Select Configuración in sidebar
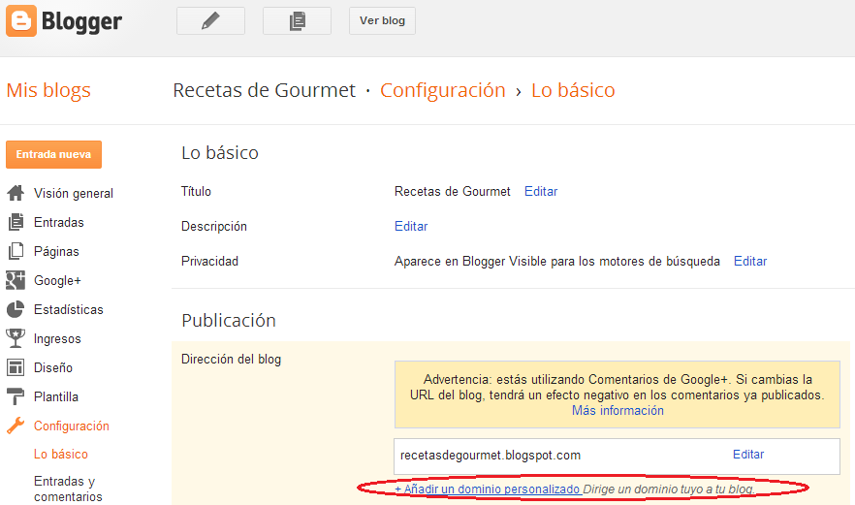855x505 pixels. tap(72, 426)
